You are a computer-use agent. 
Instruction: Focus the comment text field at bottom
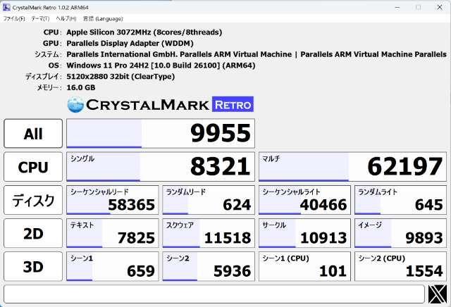(213, 294)
